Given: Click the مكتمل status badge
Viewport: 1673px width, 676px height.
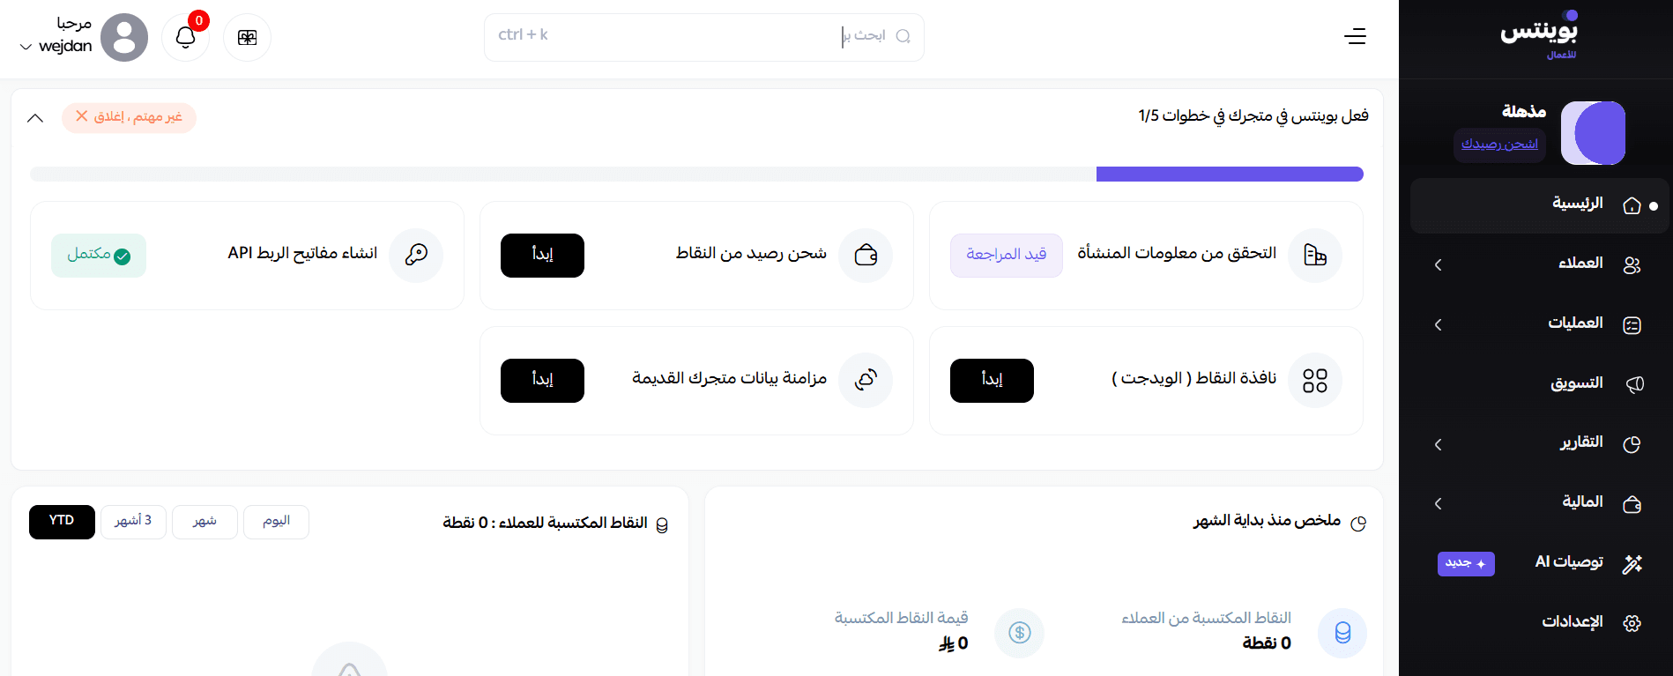Looking at the screenshot, I should 99,256.
